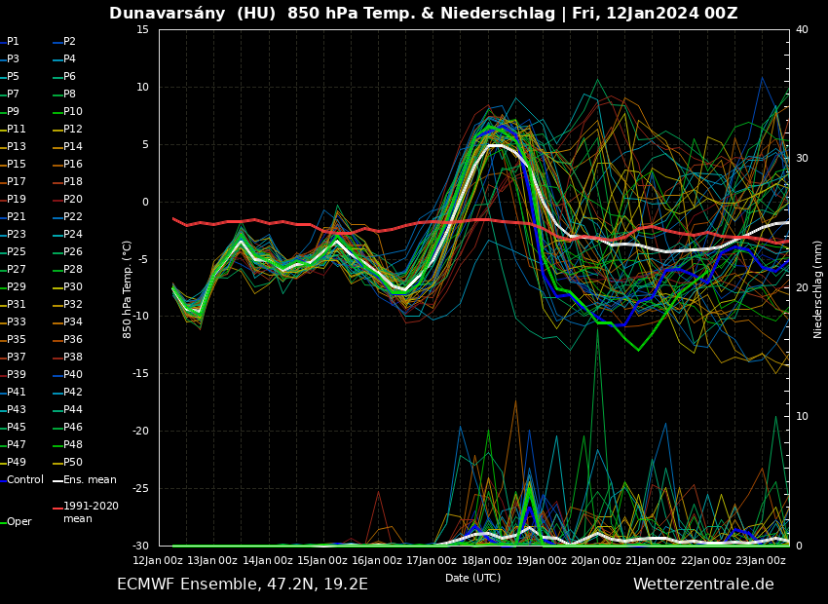The width and height of the screenshot is (828, 604).
Task: Click the 850 hPa Temp. (°C) axis label
Action: [x=128, y=288]
